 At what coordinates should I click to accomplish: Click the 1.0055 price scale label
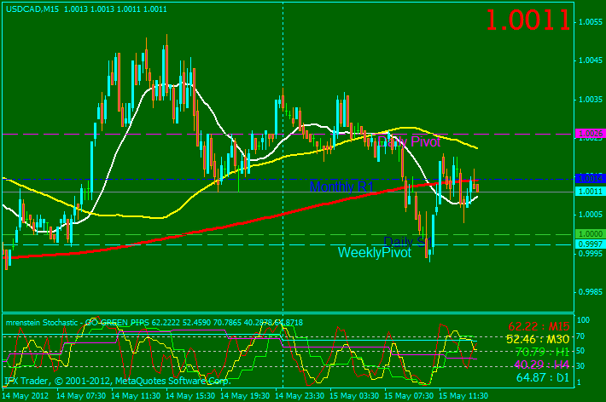591,22
